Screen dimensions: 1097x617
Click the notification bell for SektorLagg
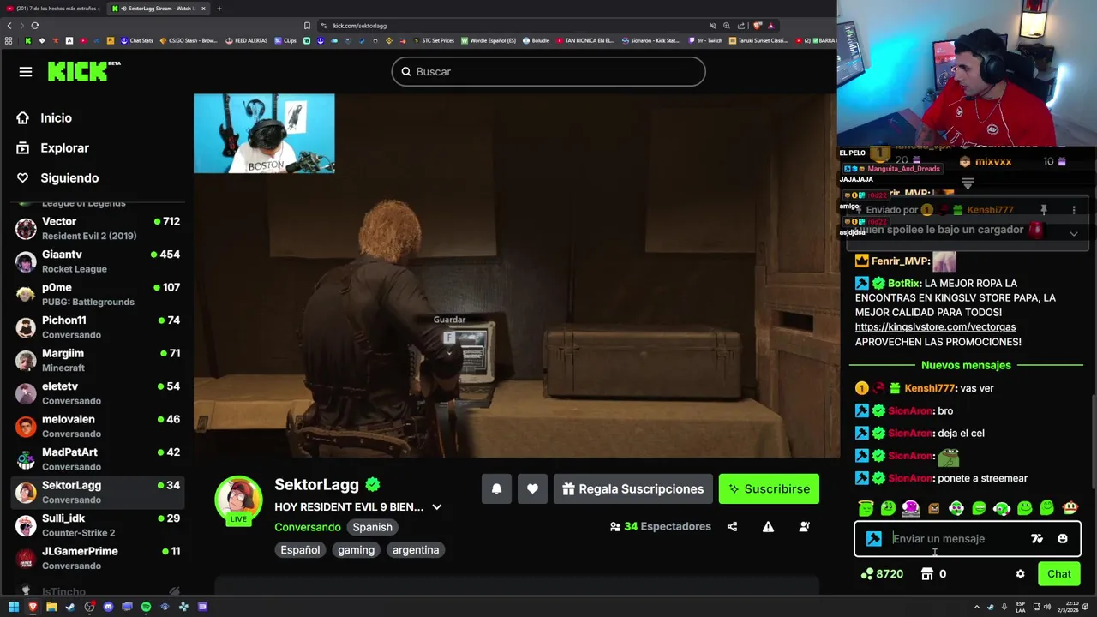(496, 489)
